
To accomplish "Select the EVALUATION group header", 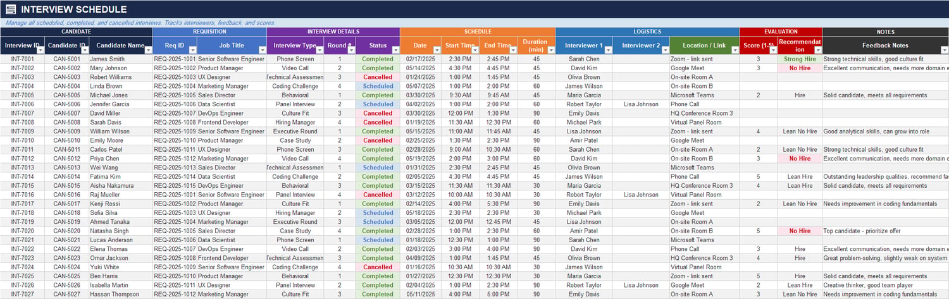I will pos(781,32).
